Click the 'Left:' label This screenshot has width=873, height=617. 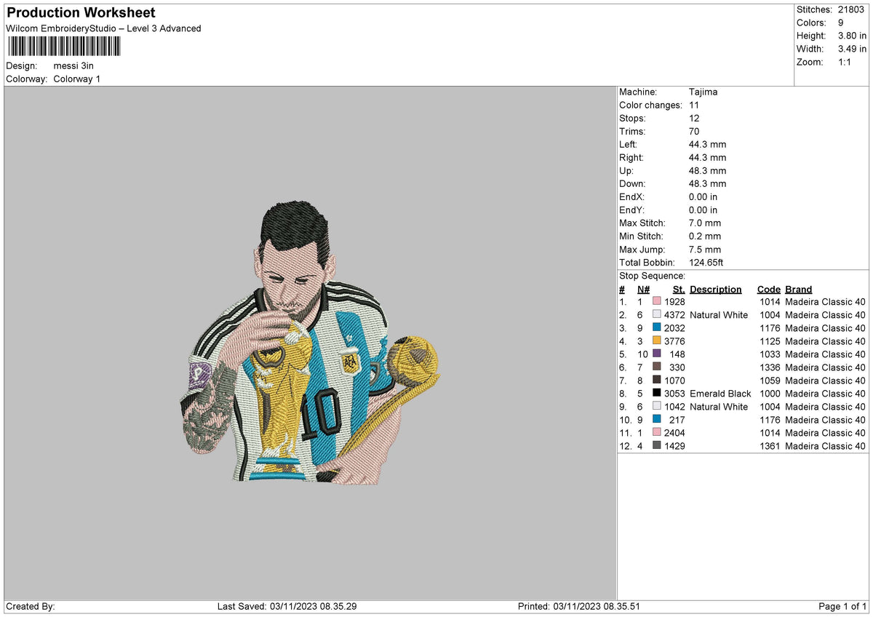click(x=628, y=145)
